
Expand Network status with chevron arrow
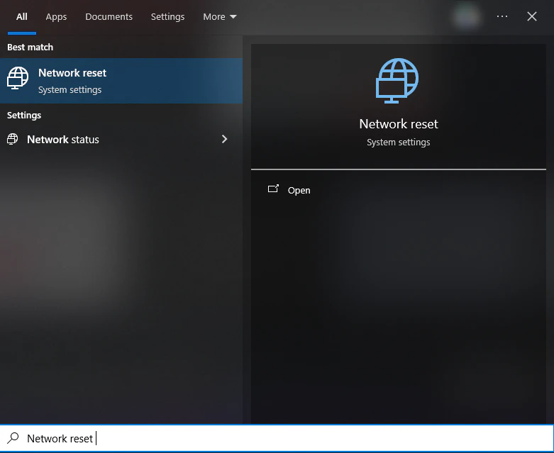pos(224,139)
